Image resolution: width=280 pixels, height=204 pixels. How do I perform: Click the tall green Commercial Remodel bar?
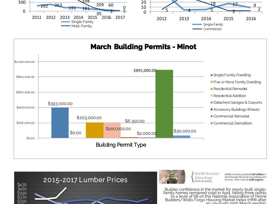coord(164,104)
